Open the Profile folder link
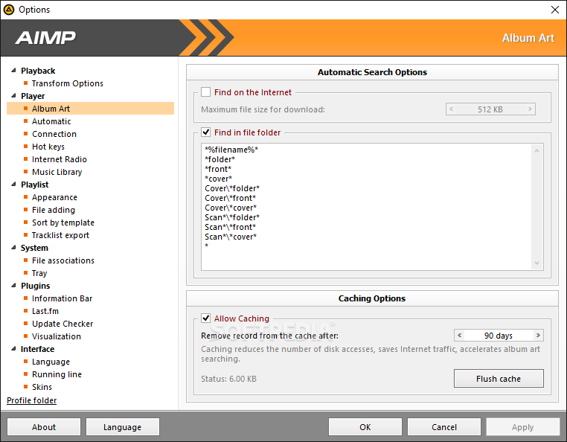Screen dimensions: 567x442 tap(32, 400)
